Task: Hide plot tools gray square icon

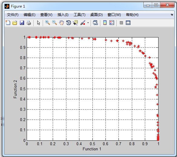Action: (121, 23)
